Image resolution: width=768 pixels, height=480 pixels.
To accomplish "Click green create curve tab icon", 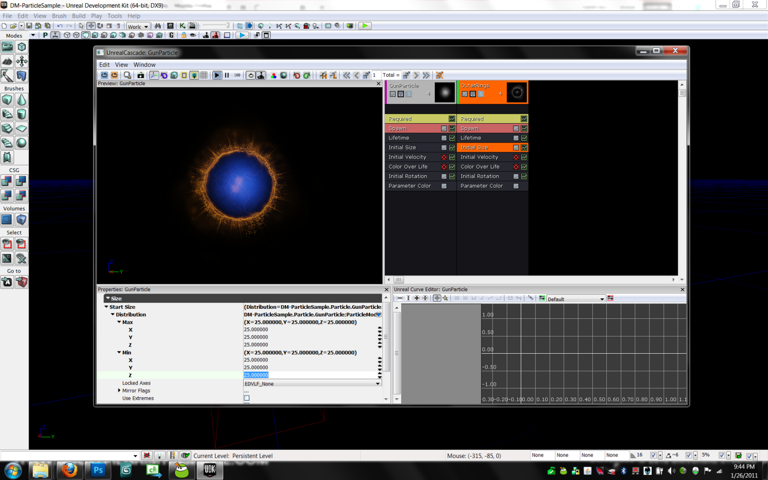I will [542, 298].
